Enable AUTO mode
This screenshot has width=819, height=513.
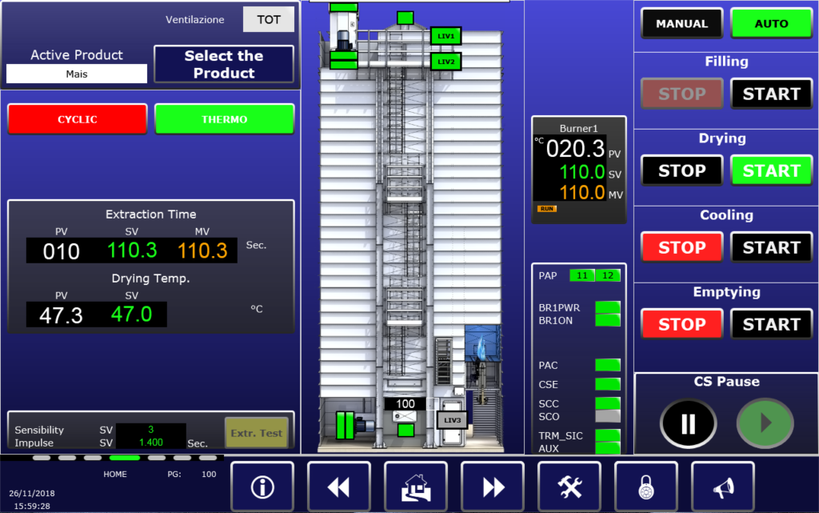point(771,24)
